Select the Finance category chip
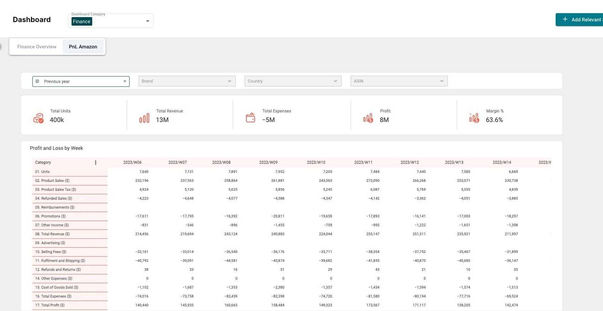Viewport: 603px width, 311px height. coord(82,21)
